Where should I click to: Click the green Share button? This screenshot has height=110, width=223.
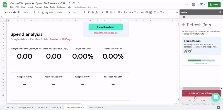[x=214, y=5]
